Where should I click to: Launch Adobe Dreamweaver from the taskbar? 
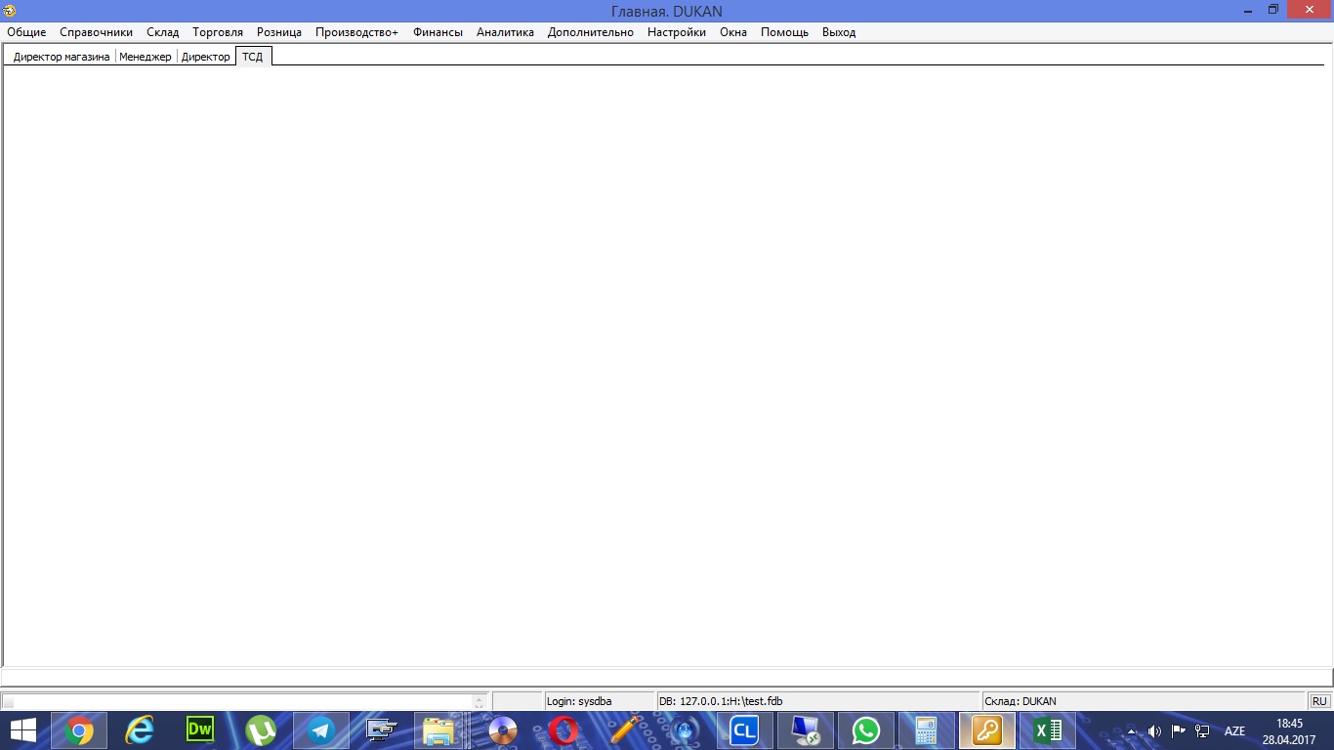click(199, 730)
